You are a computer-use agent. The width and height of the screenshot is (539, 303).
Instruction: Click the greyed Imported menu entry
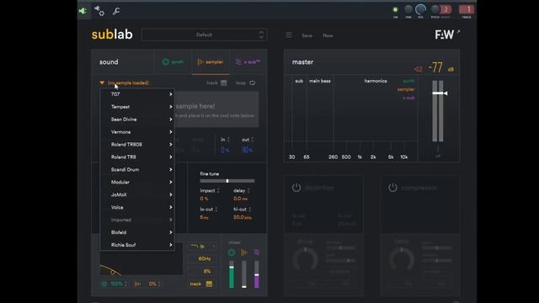pos(137,220)
